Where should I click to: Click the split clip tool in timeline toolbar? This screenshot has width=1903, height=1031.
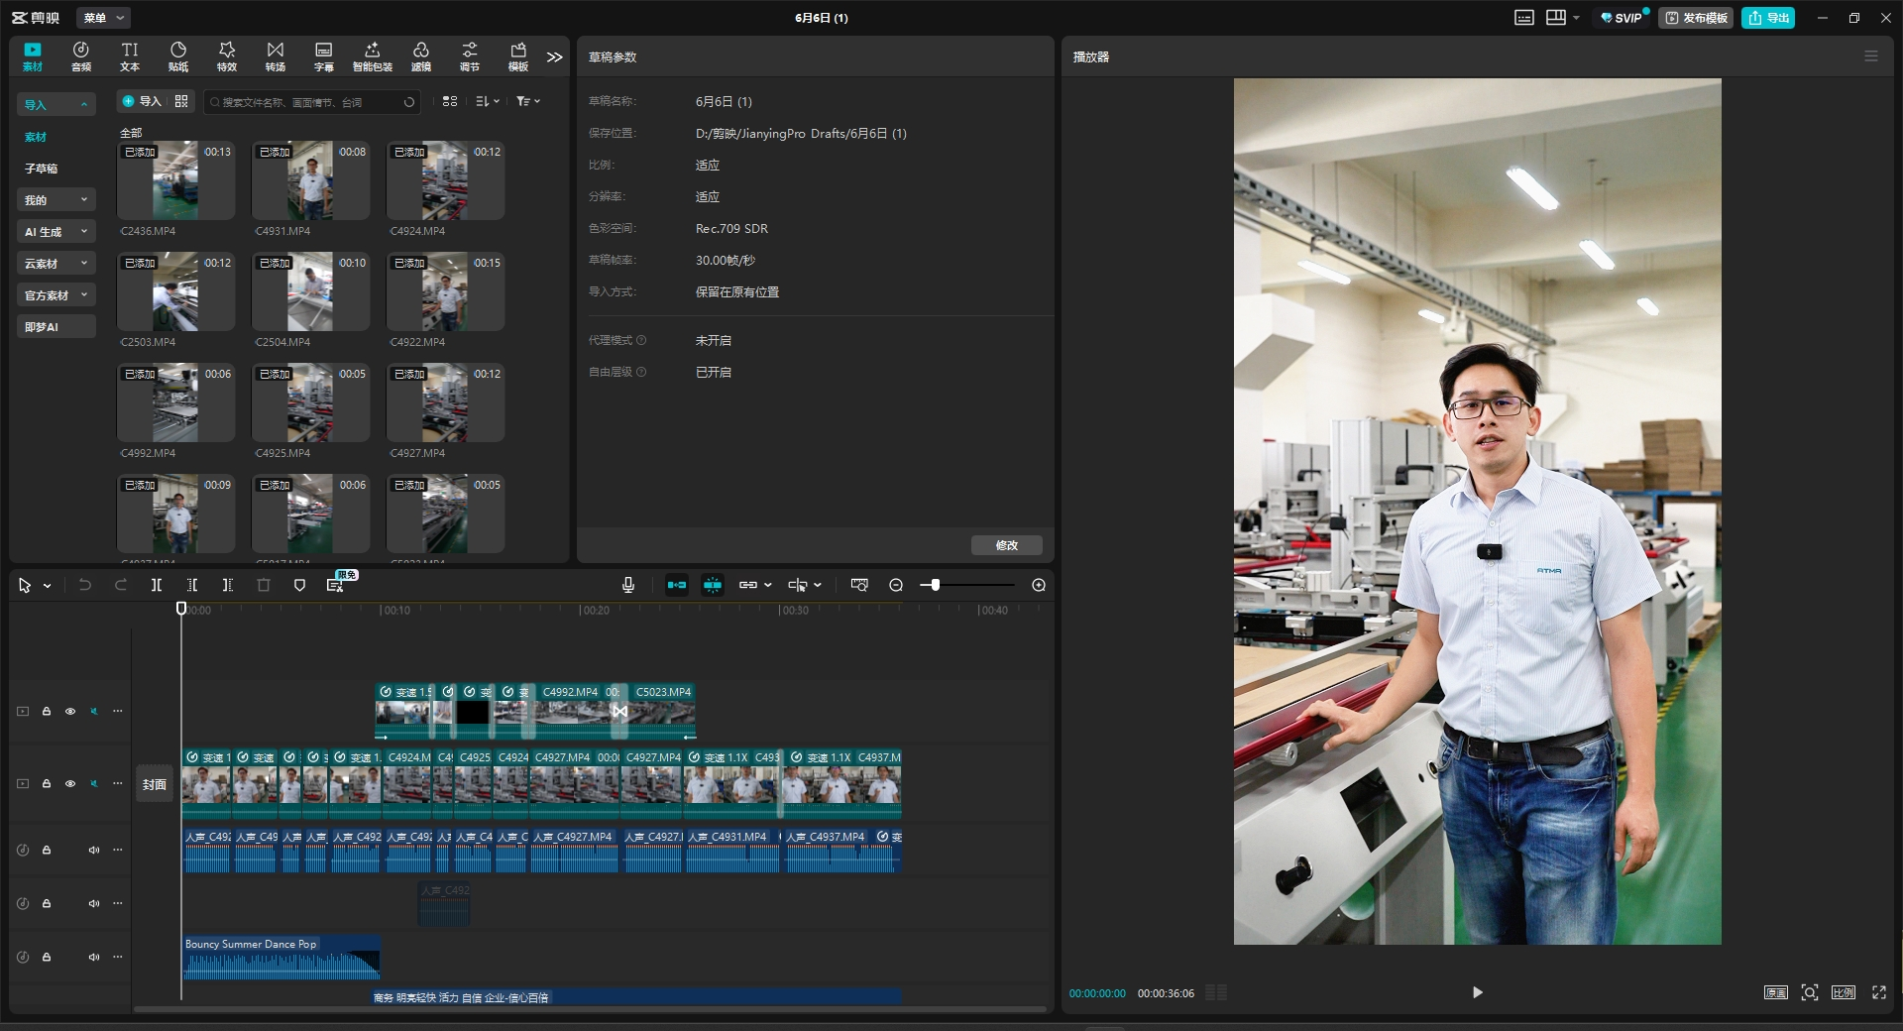pos(157,585)
